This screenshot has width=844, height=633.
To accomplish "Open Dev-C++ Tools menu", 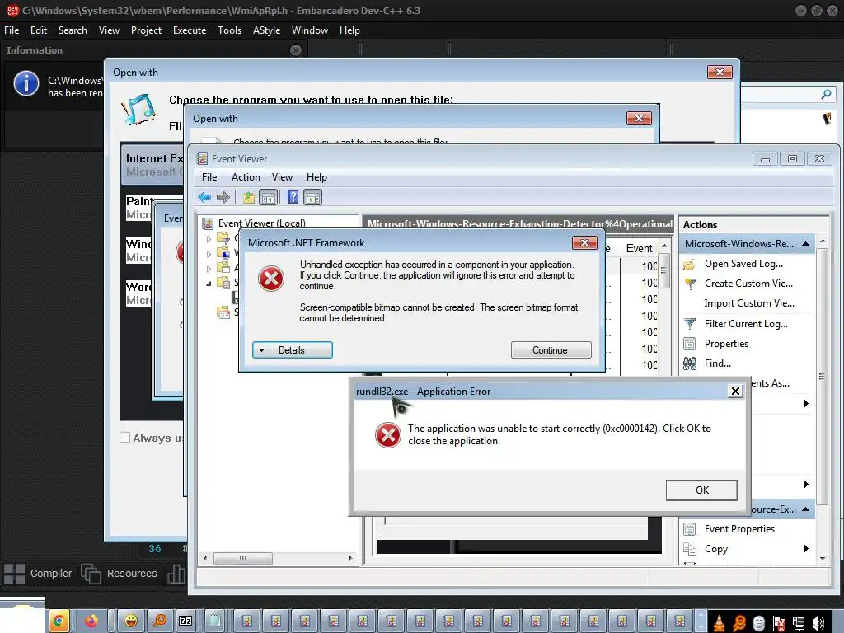I will point(229,30).
